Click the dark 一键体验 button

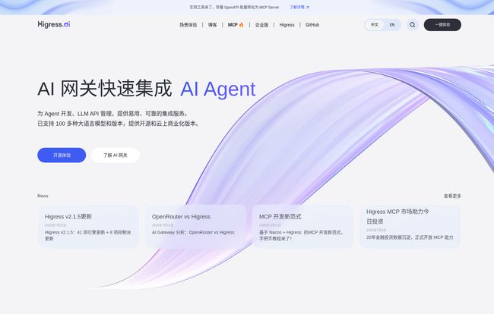[442, 25]
